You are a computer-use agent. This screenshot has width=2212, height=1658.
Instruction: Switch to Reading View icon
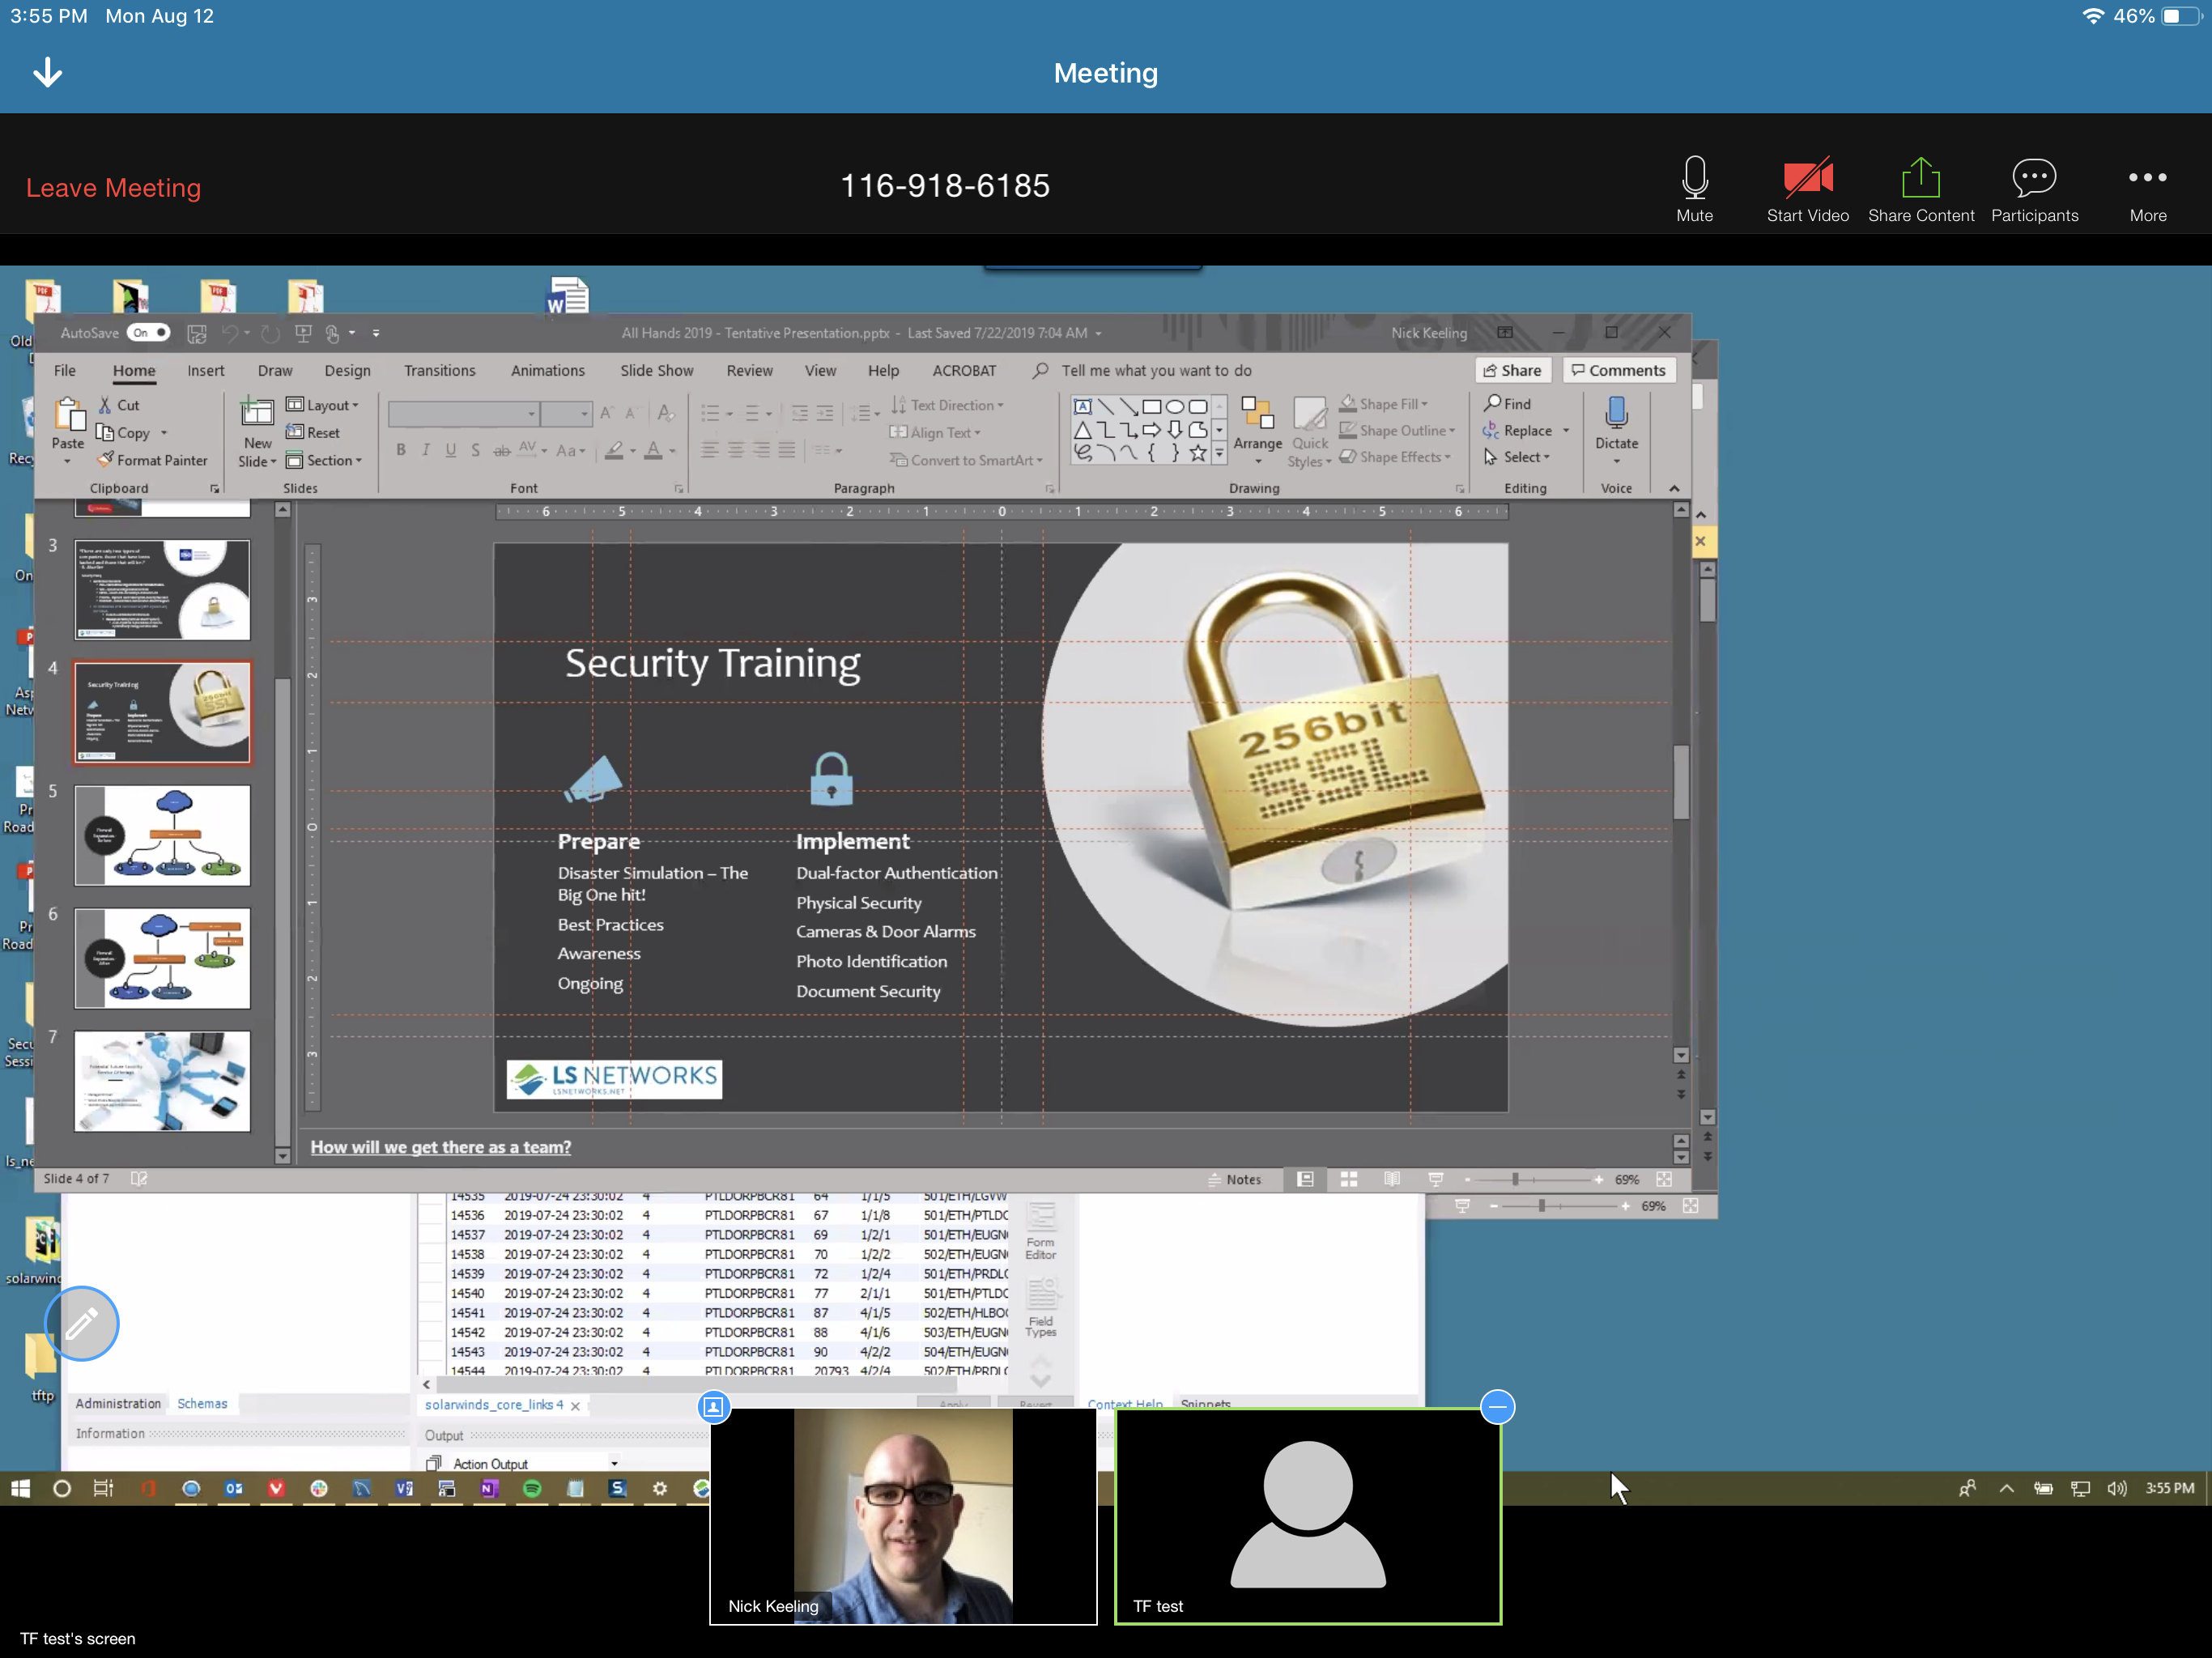click(x=1392, y=1179)
